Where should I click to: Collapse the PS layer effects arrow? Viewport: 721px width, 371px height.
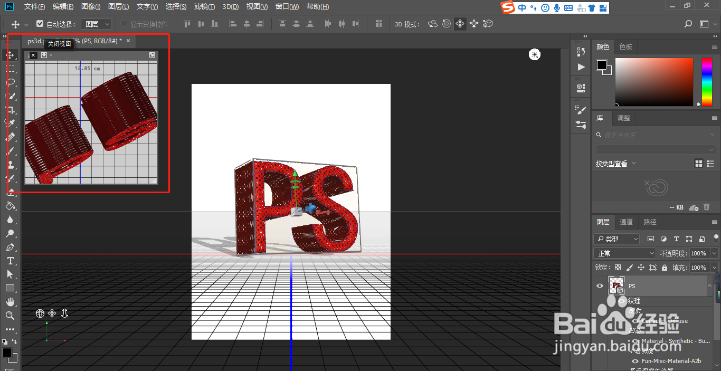[x=709, y=286]
